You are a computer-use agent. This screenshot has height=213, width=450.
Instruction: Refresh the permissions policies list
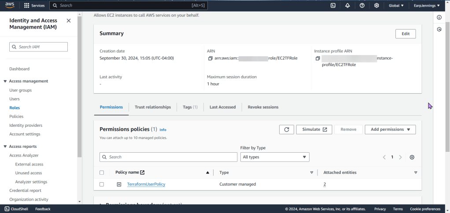click(x=286, y=129)
